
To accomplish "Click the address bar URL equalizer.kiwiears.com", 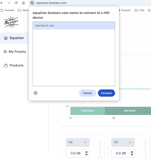I will 51,3.
